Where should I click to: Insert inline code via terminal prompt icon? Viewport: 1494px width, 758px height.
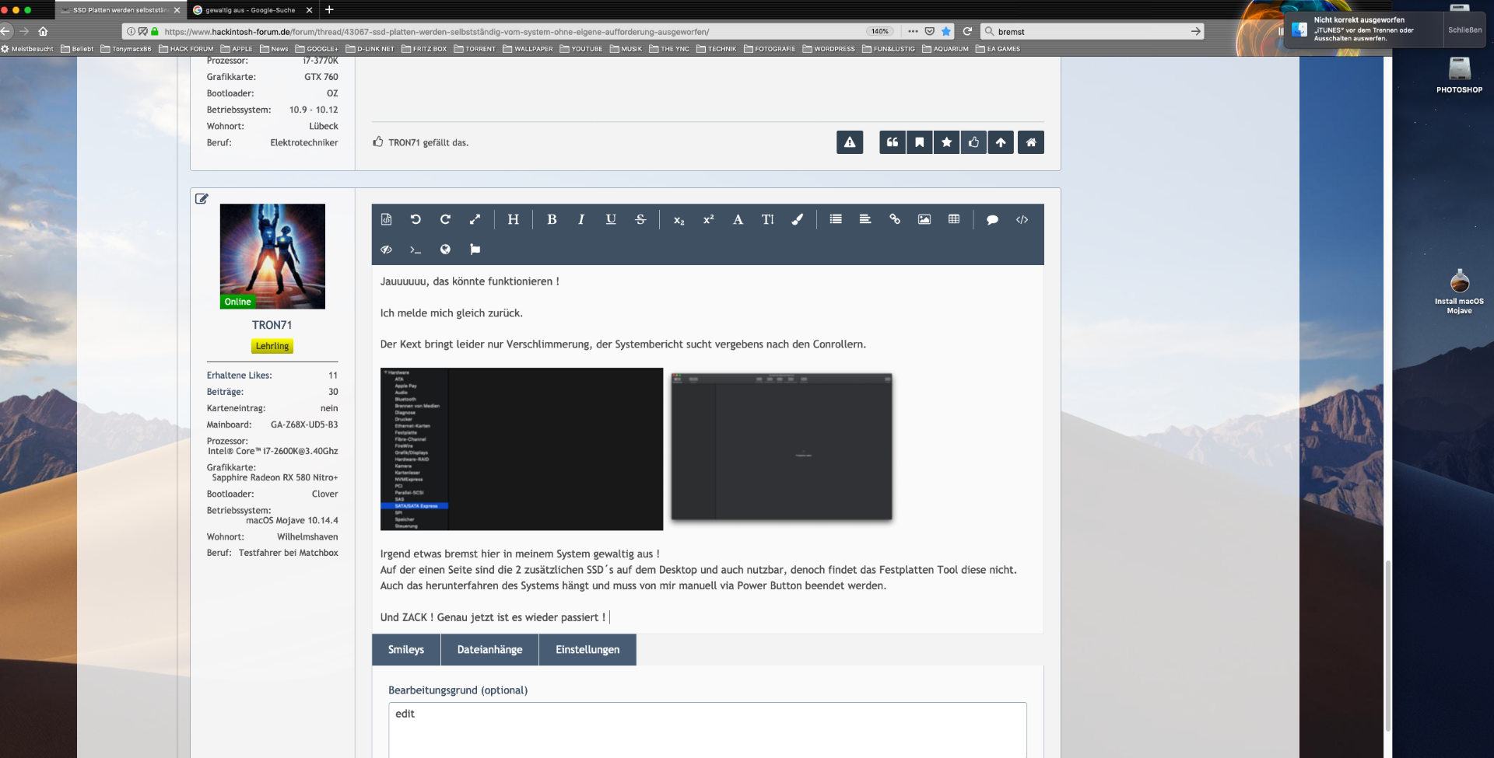point(416,250)
